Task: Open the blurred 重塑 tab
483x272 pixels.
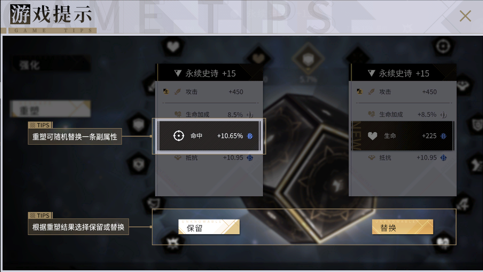Action: click(50, 109)
